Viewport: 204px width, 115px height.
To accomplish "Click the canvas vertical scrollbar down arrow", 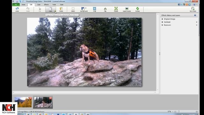I will click(158, 90).
